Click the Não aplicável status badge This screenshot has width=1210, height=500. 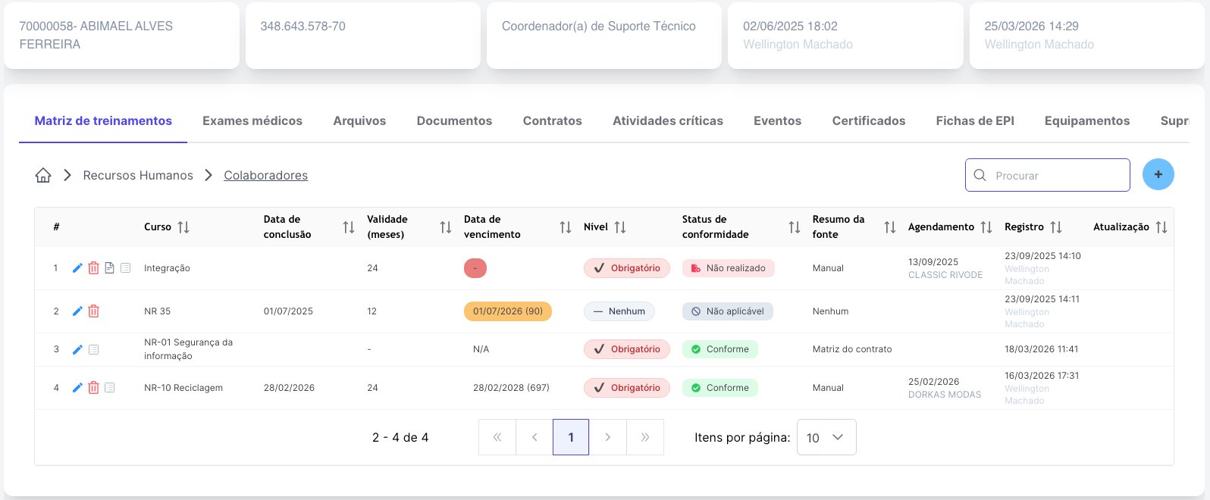click(728, 311)
